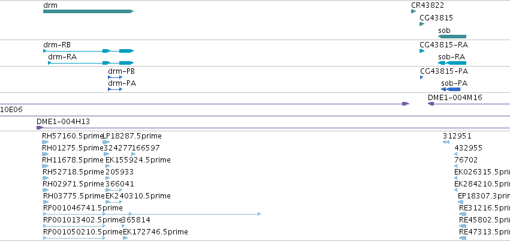This screenshot has height=241, width=510.
Task: Select the RH57160.5prime EST feature
Action: tap(45, 142)
